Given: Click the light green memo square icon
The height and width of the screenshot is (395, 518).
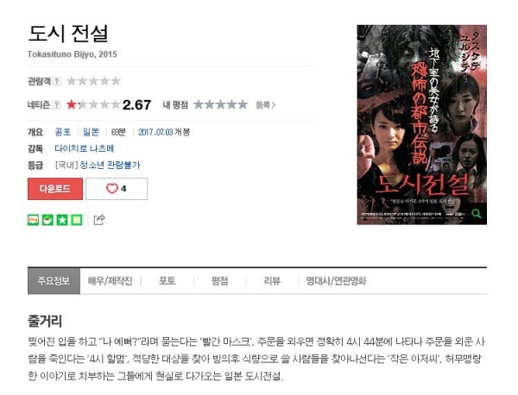Looking at the screenshot, I should pyautogui.click(x=77, y=220).
